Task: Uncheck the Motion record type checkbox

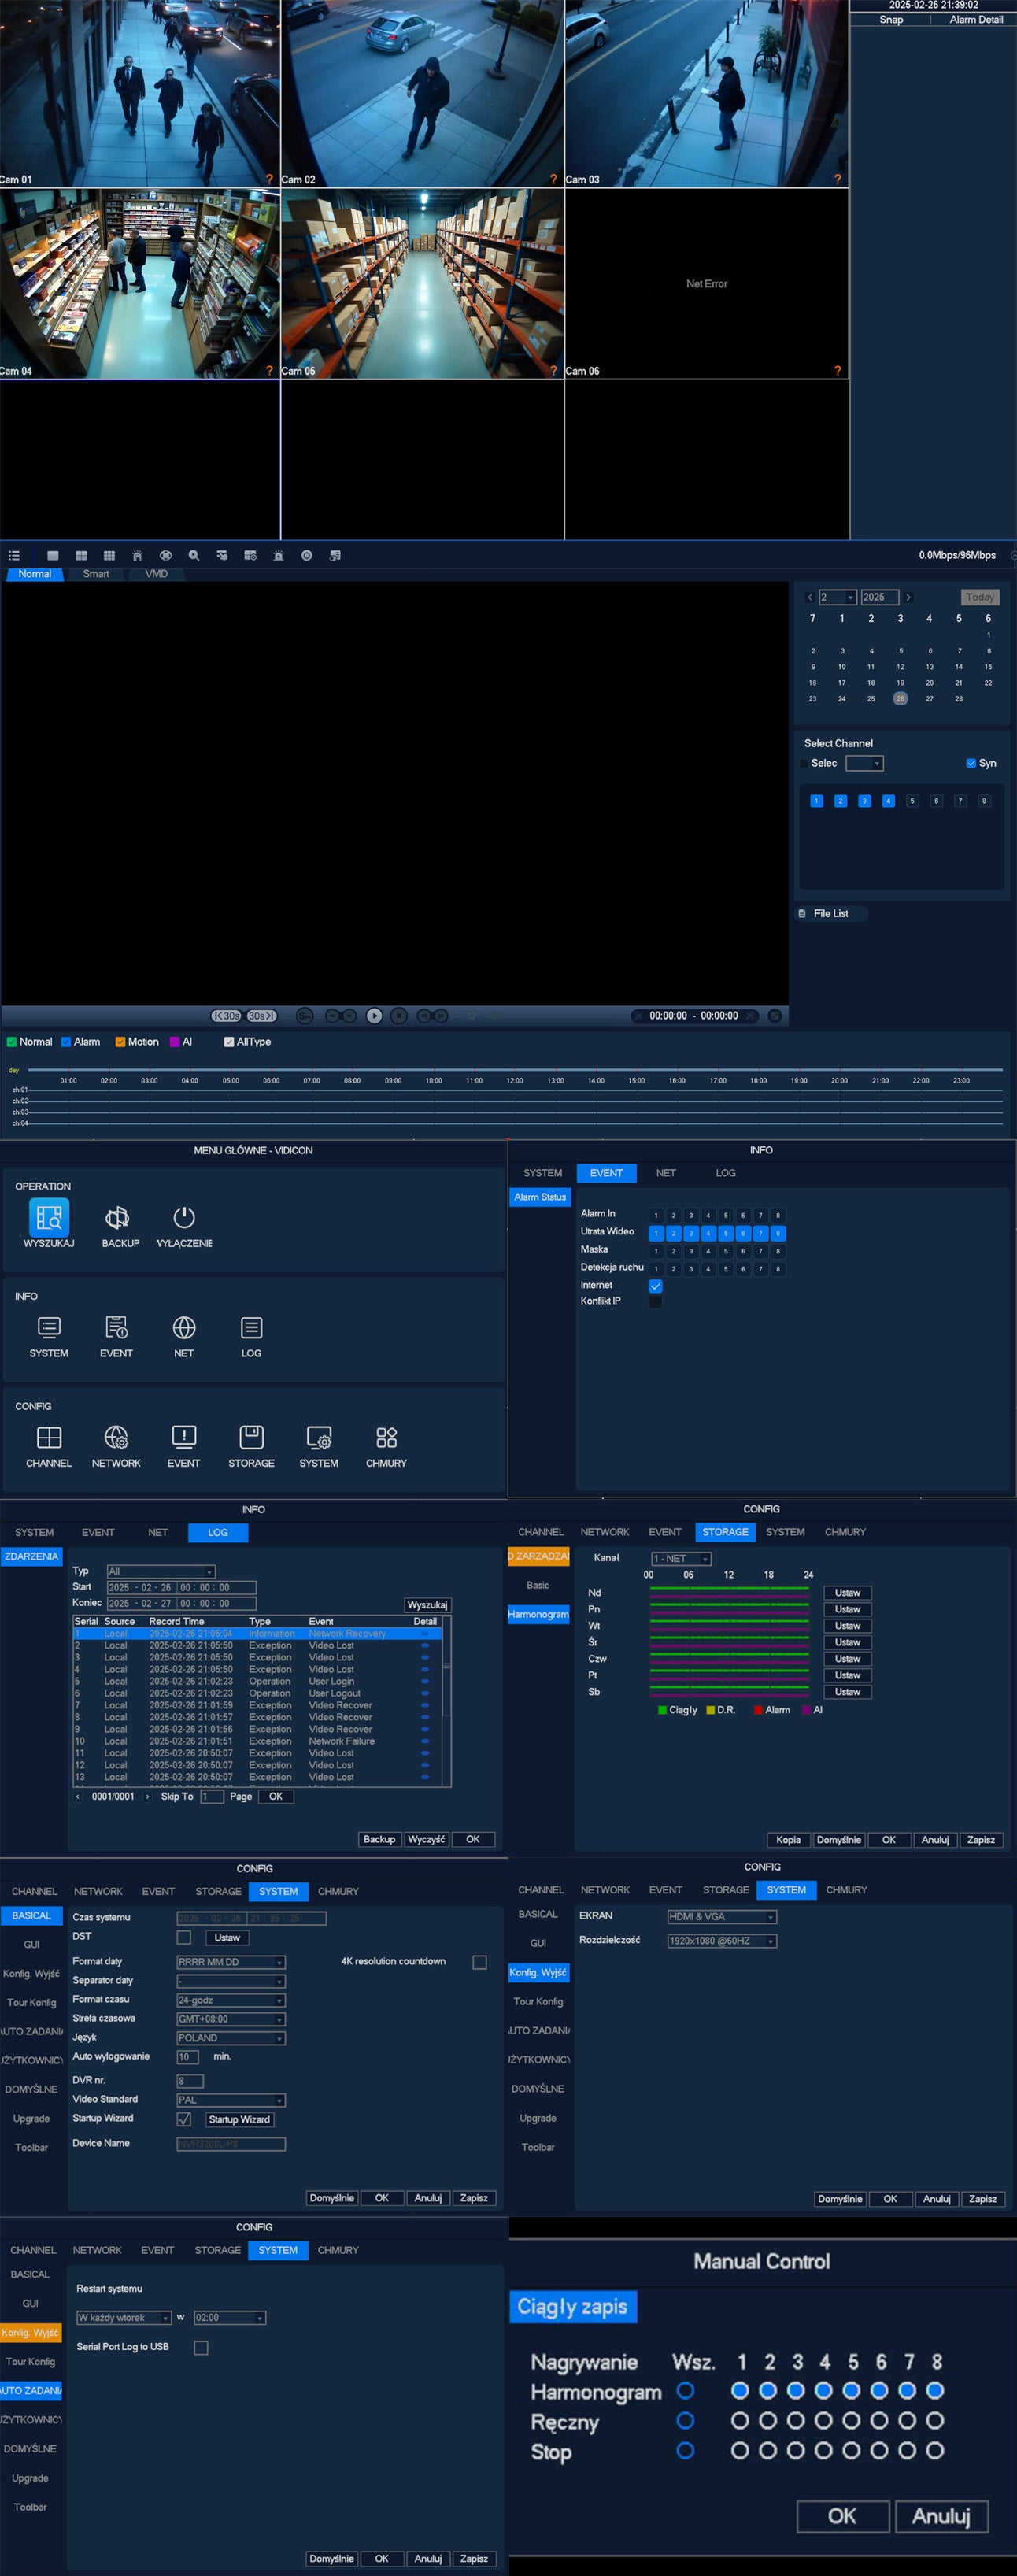Action: [120, 1042]
